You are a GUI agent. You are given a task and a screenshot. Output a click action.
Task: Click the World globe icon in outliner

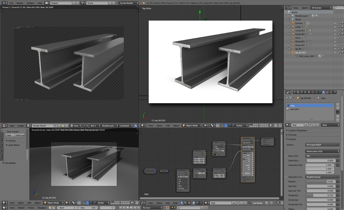coord(293,19)
